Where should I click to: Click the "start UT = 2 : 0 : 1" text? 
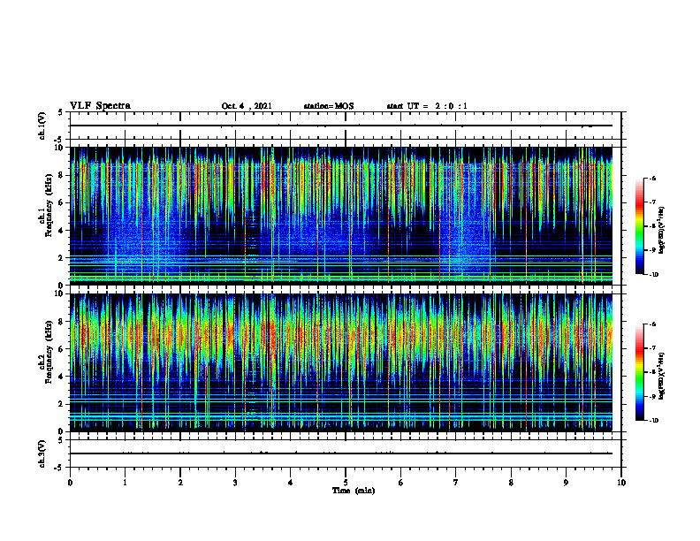click(x=427, y=106)
